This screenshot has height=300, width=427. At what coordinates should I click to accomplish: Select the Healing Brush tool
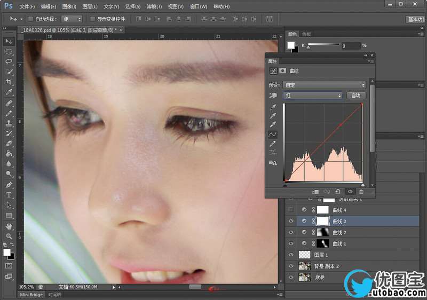tap(9, 103)
